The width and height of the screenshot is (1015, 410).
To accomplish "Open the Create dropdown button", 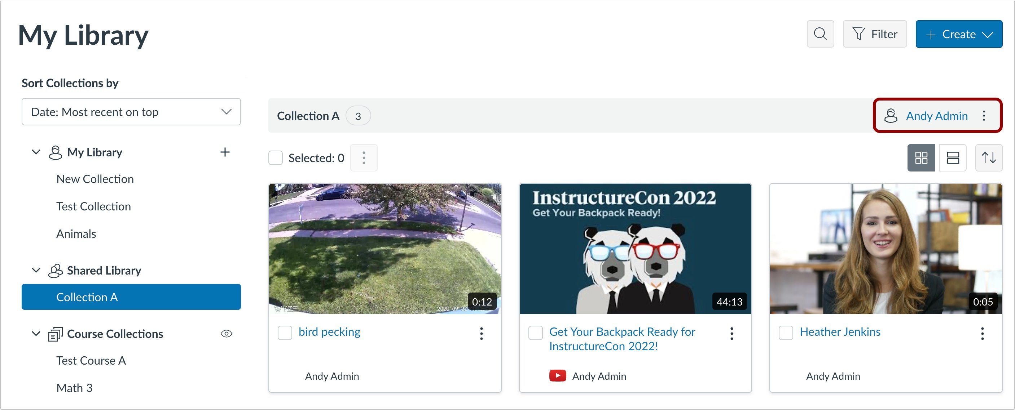I will pos(958,34).
